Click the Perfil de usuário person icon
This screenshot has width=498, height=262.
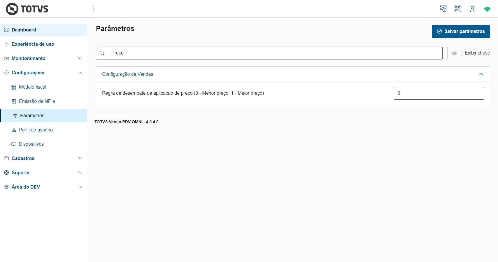[x=14, y=130]
